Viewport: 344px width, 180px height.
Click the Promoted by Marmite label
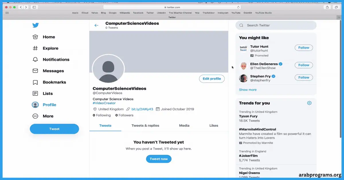[258, 143]
